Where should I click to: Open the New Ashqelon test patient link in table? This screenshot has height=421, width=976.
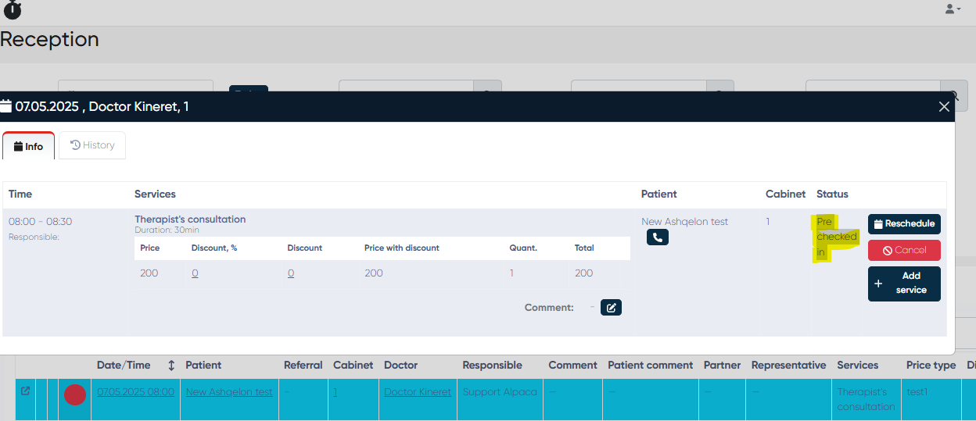click(x=229, y=392)
